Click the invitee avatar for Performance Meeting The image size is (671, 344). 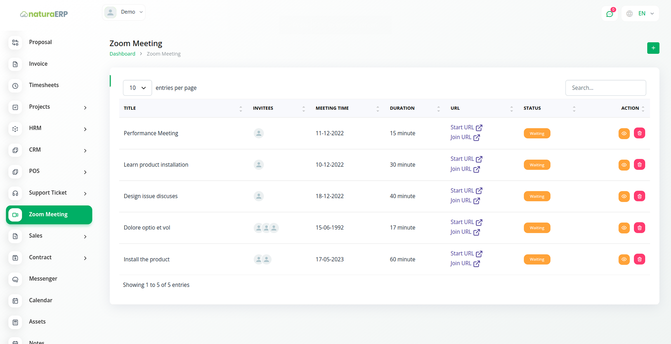click(x=259, y=133)
